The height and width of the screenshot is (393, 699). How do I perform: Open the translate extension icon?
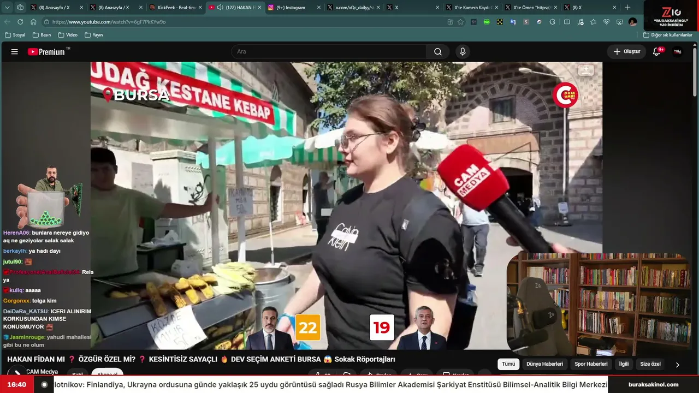(x=513, y=22)
